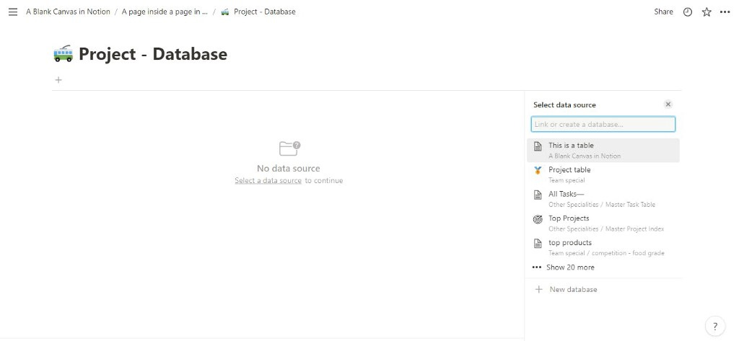
Task: Open the sidebar hamburger menu
Action: [13, 12]
